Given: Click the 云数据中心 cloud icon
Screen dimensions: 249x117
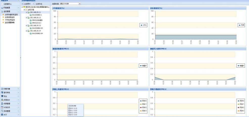Looking at the screenshot, I should [2, 4].
